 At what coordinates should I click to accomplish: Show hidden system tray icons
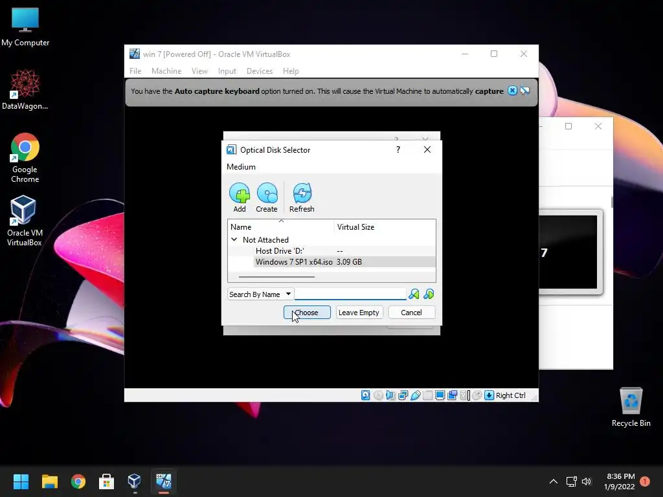553,481
